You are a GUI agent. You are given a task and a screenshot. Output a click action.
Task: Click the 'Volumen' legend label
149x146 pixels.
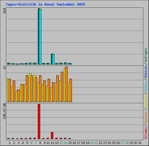point(146,133)
